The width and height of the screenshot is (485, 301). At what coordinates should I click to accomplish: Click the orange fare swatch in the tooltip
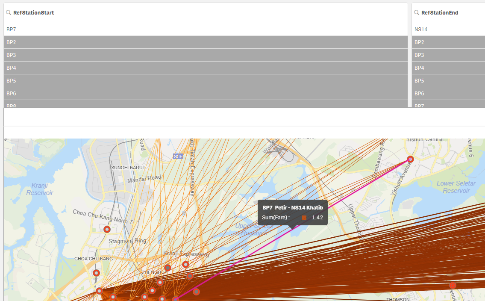click(x=304, y=218)
